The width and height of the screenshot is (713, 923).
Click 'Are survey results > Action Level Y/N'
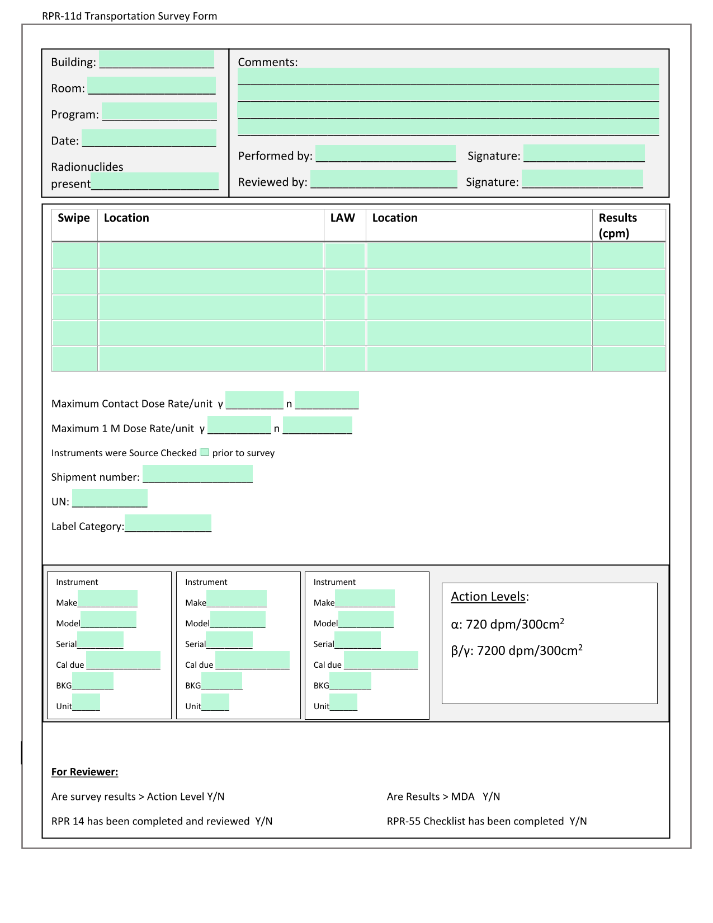point(138,797)
